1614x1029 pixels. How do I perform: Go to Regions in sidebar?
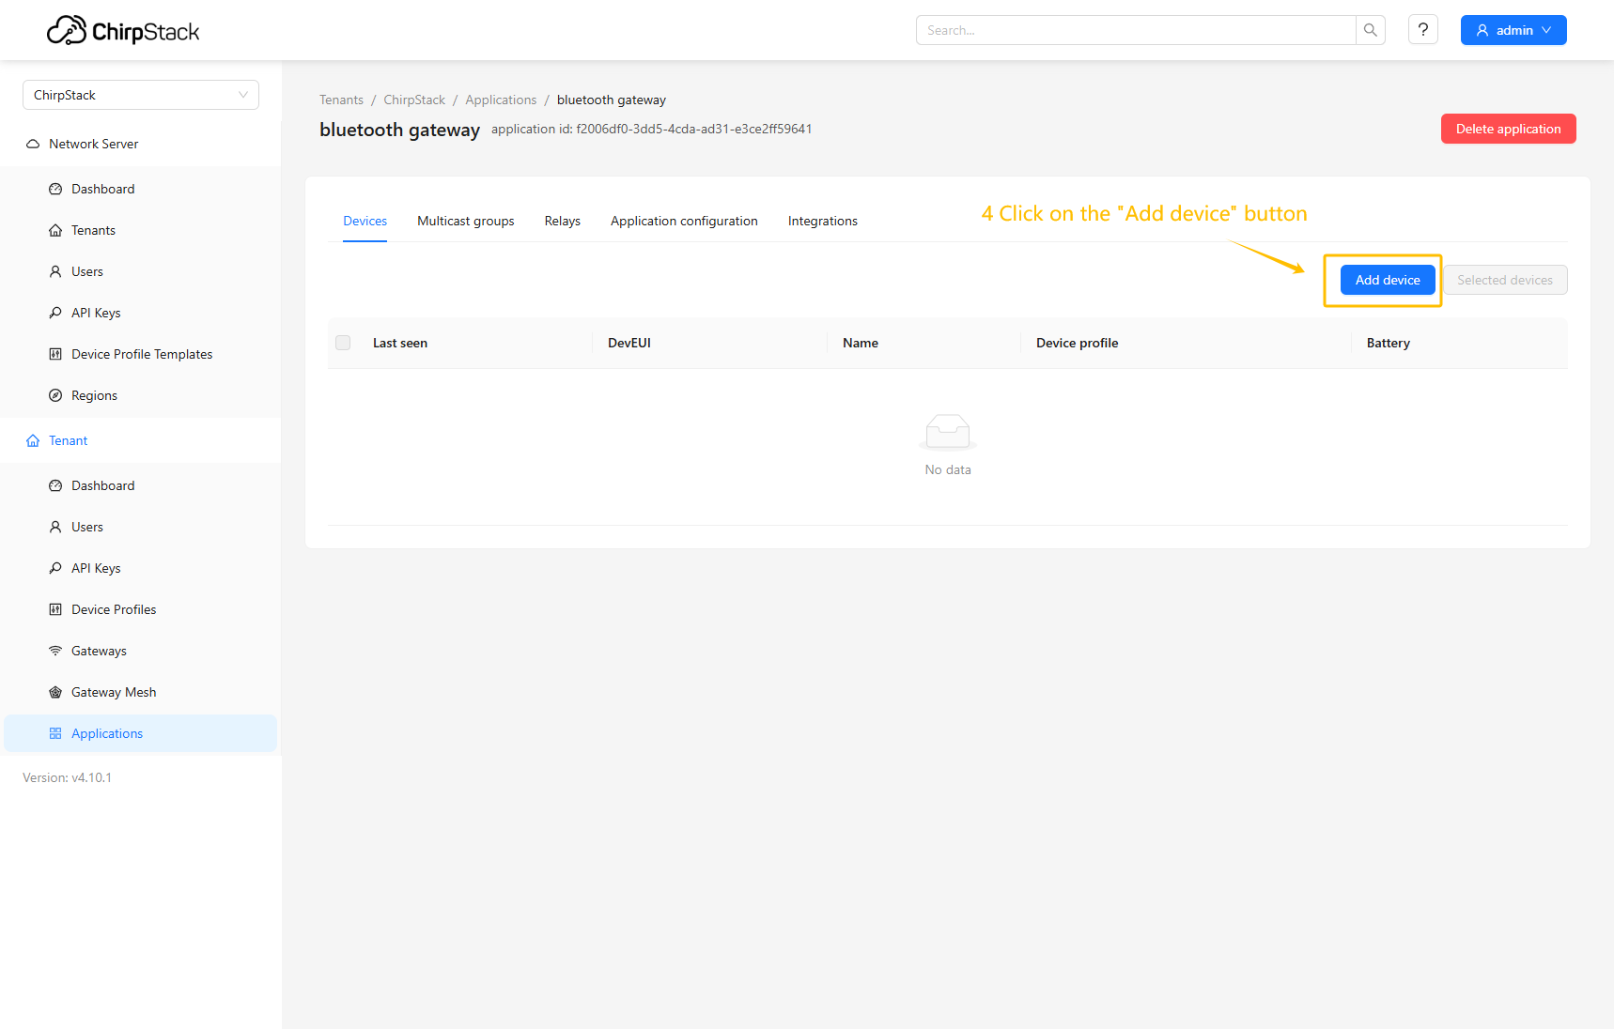tap(94, 395)
